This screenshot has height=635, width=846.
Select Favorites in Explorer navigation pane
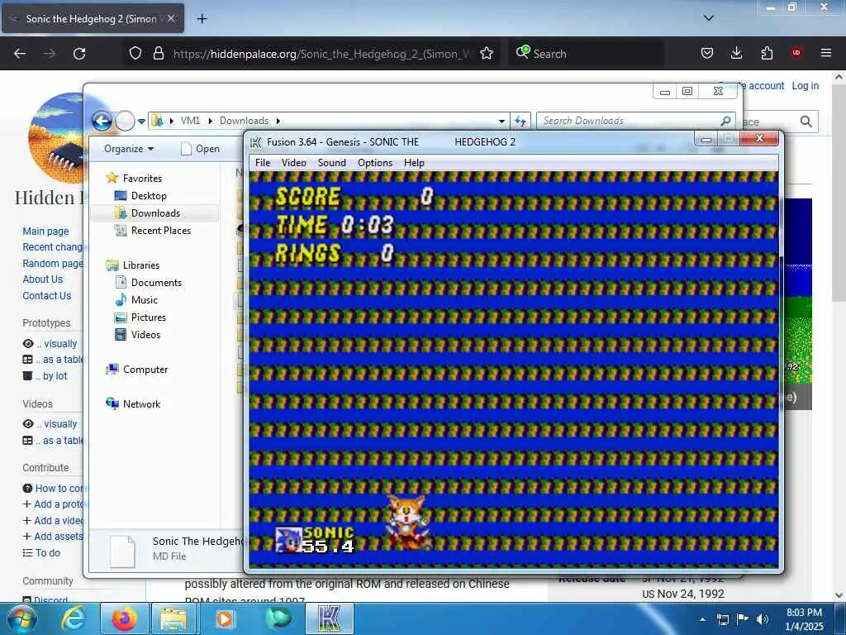(142, 179)
